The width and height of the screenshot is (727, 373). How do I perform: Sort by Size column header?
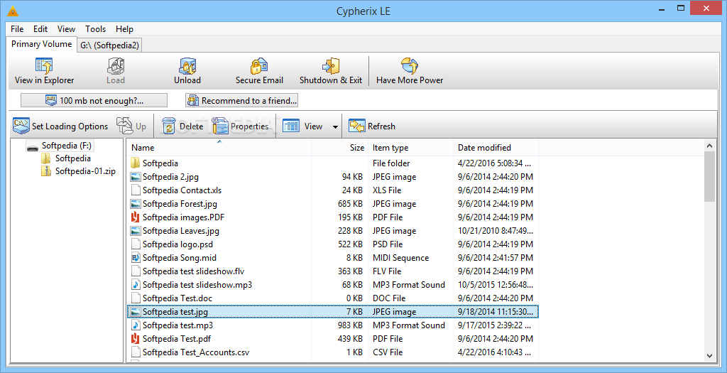pos(339,148)
